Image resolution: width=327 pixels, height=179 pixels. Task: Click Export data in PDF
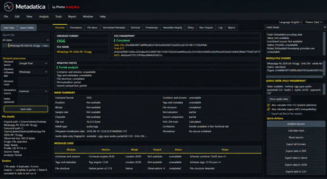click(296, 151)
